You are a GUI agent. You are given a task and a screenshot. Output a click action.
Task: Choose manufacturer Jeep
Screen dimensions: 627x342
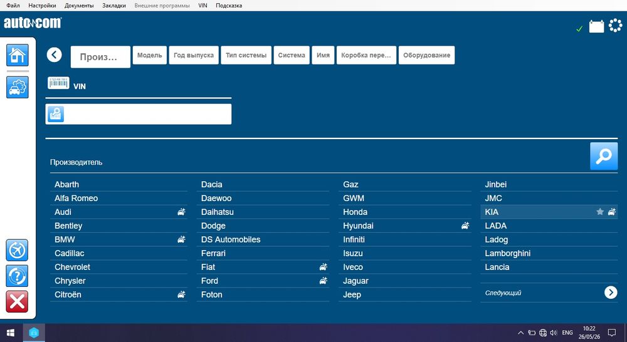pyautogui.click(x=404, y=294)
